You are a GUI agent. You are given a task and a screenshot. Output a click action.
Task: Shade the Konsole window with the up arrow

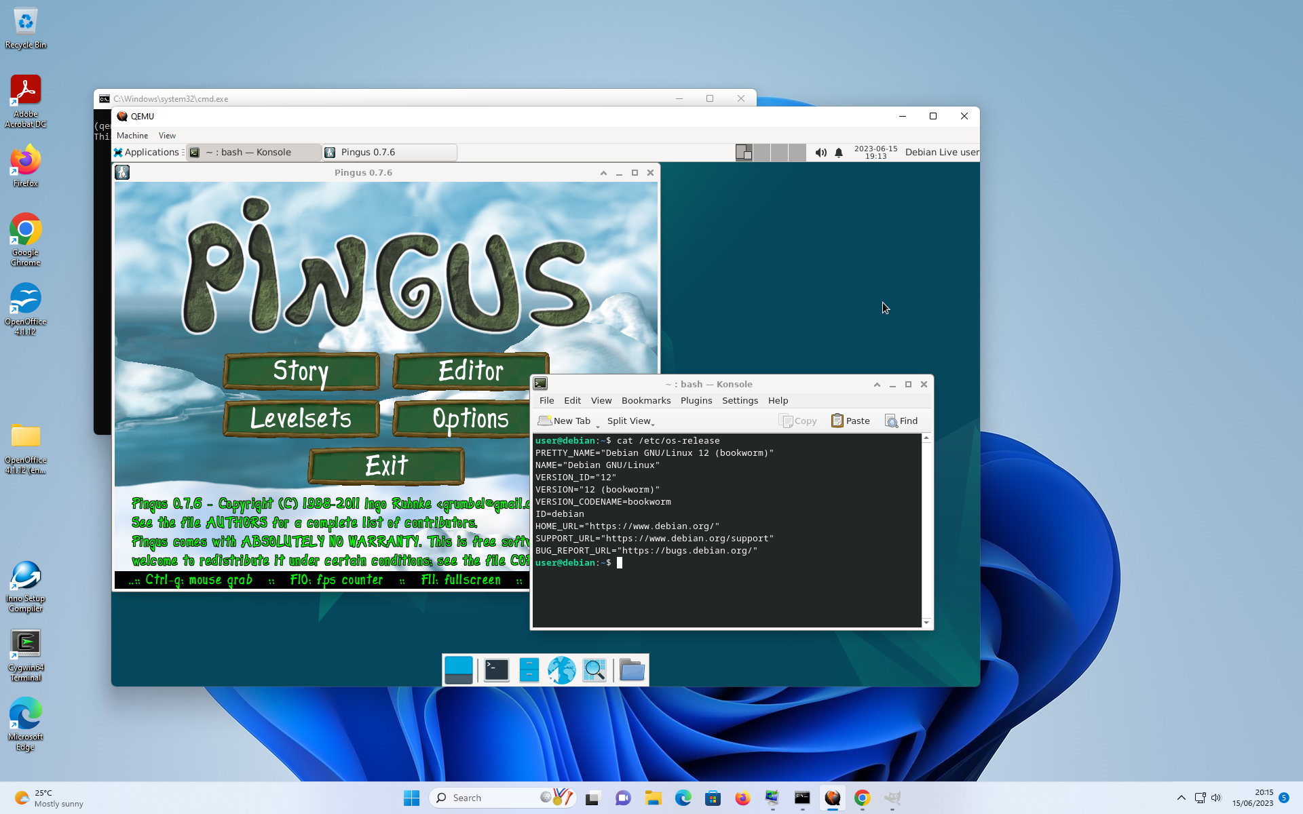pos(877,385)
